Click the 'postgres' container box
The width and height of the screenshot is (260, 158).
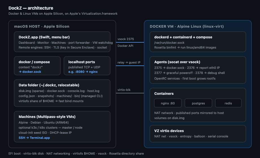coord(198,103)
